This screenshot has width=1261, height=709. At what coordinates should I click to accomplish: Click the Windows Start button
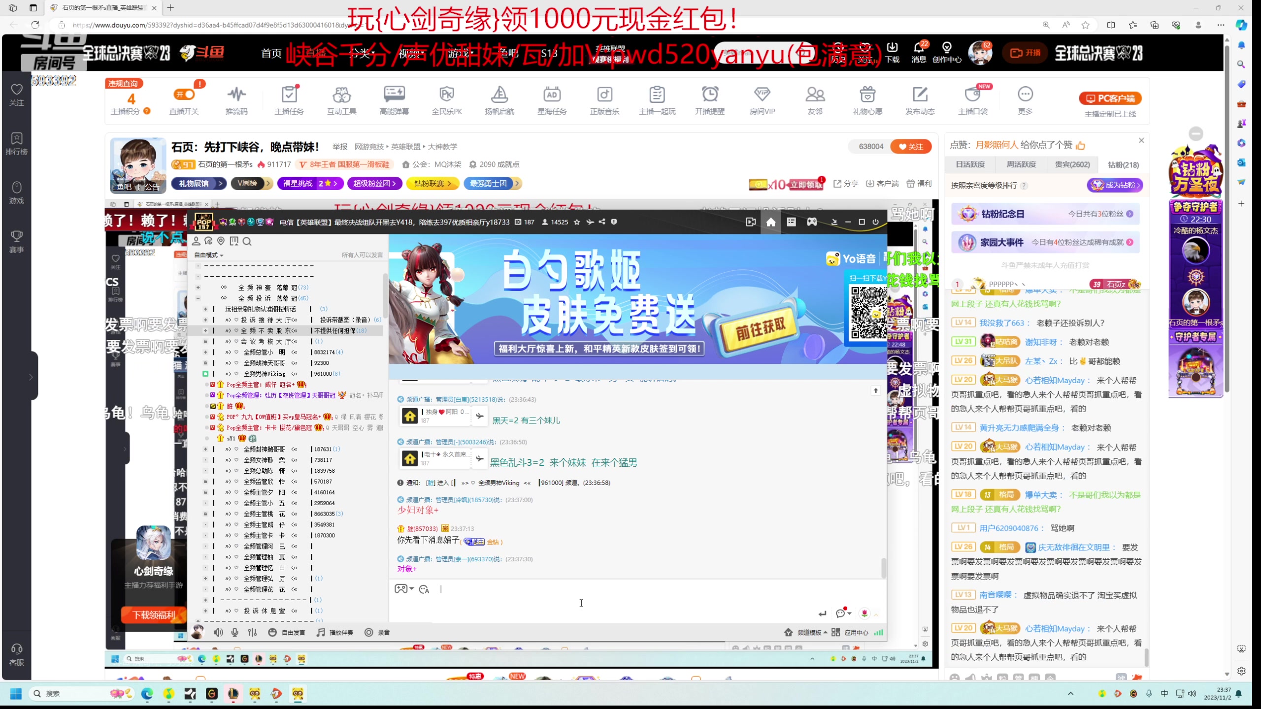coord(16,694)
